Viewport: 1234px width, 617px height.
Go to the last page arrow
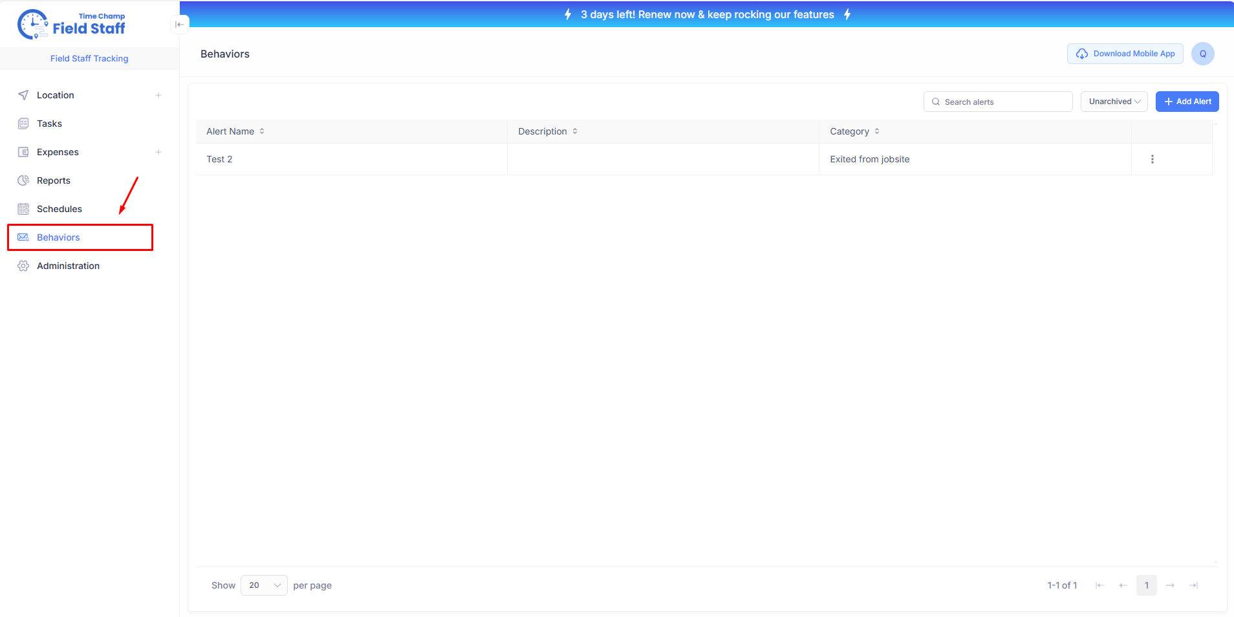click(1193, 585)
